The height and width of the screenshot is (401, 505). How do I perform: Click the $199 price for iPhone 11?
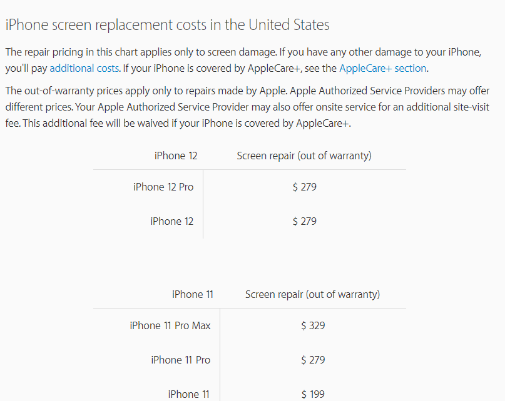coord(313,394)
